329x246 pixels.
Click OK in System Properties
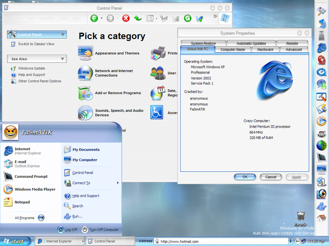pyautogui.click(x=245, y=177)
